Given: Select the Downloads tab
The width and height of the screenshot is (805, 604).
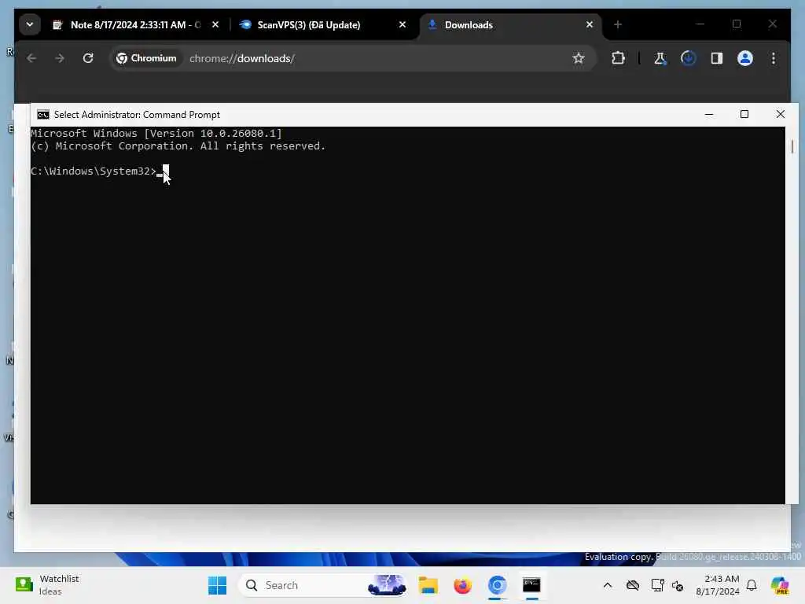Looking at the screenshot, I should click(x=469, y=24).
